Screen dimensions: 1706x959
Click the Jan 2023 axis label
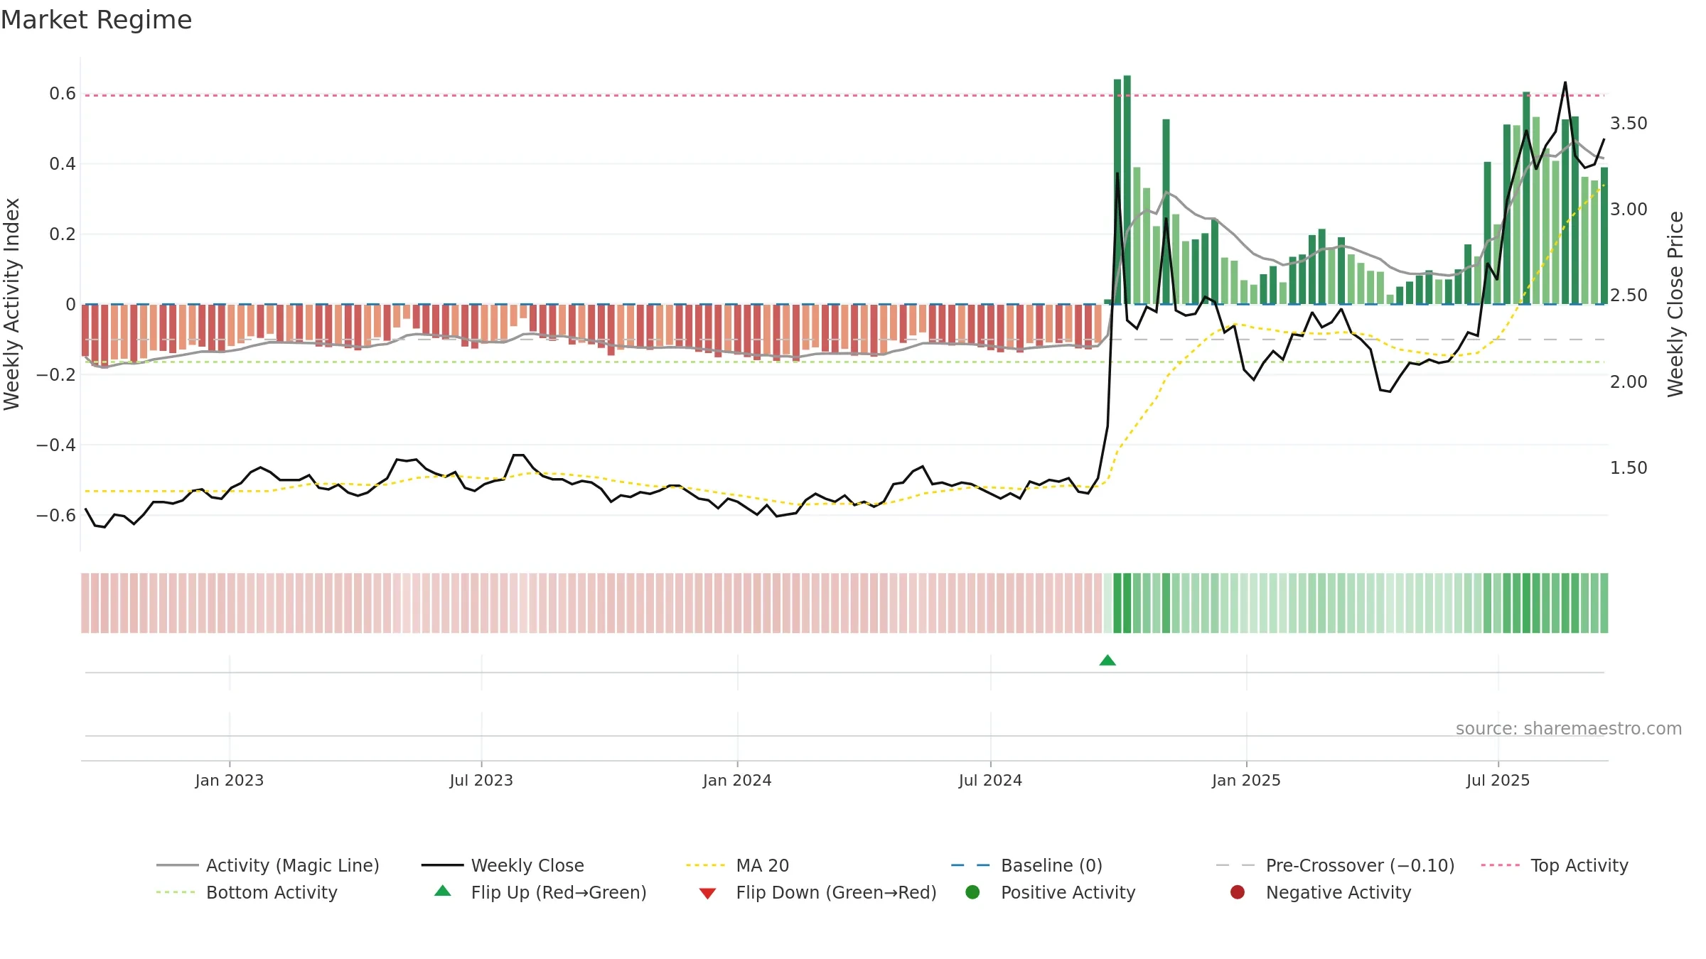[230, 780]
